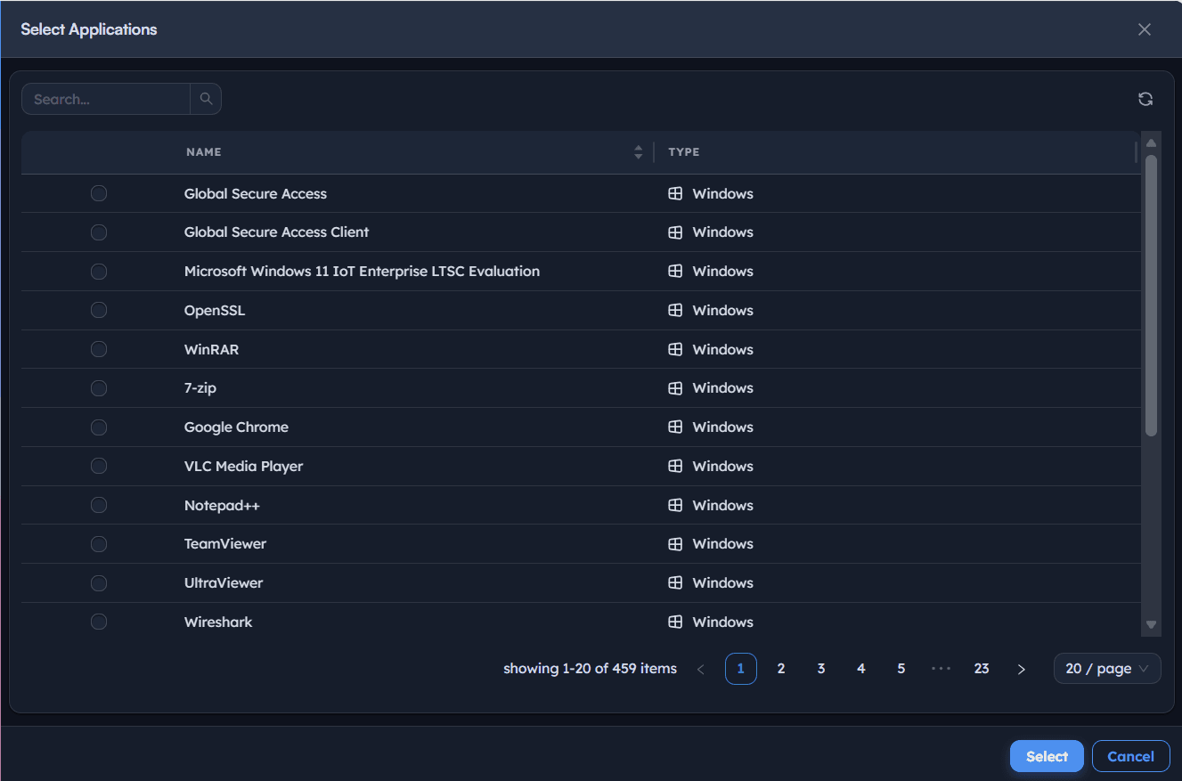Screen dimensions: 1182x781
Task: Jump to last page 23
Action: pyautogui.click(x=982, y=669)
